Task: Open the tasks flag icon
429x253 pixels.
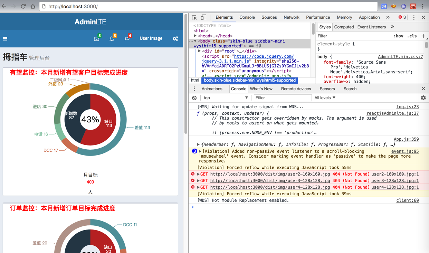Action: point(127,39)
